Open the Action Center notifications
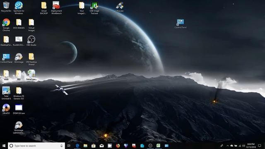Screen dimensions: 265x149 point(260,146)
